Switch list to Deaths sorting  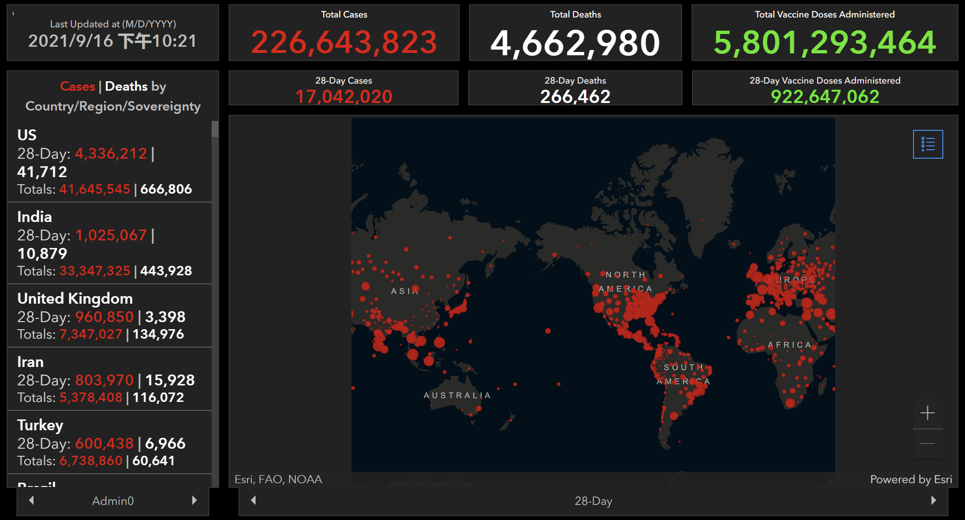point(126,86)
